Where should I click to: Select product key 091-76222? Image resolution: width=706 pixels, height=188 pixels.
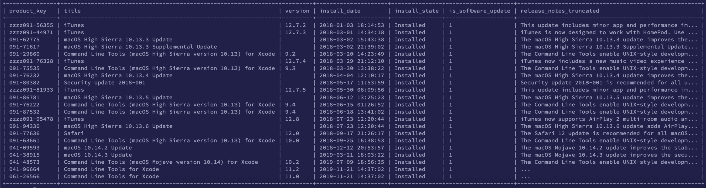[24, 105]
